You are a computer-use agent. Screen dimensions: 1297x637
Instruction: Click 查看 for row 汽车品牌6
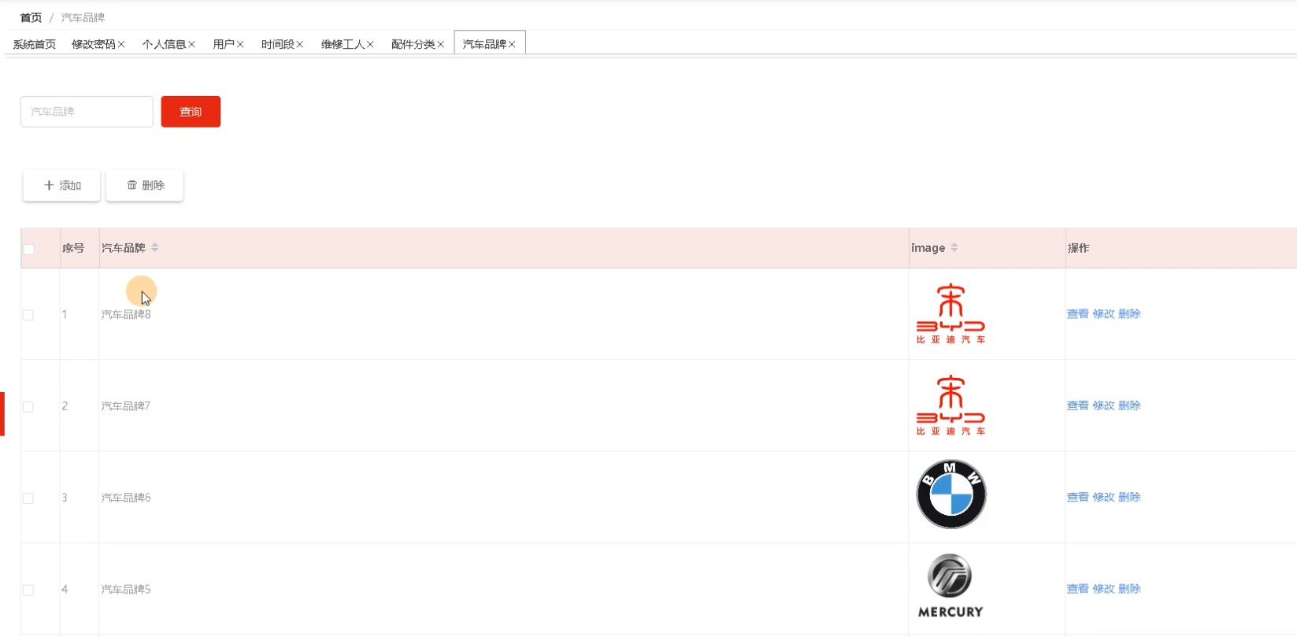(x=1077, y=497)
